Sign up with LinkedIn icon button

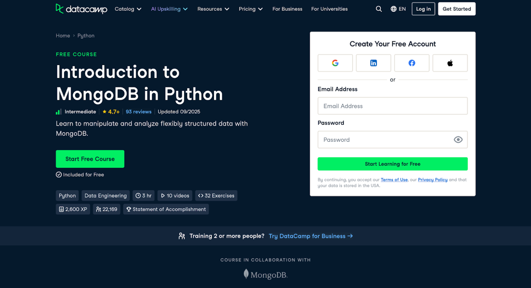tap(373, 63)
